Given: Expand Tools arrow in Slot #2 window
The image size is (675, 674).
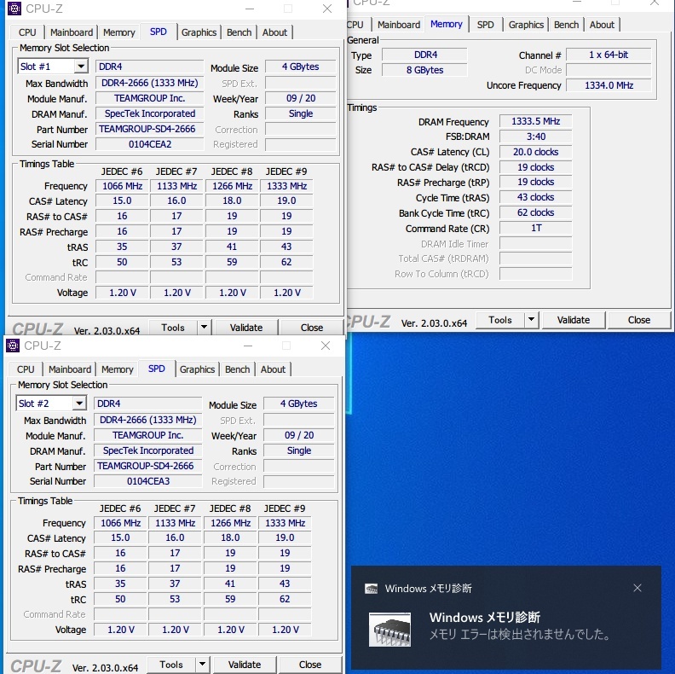Looking at the screenshot, I should point(202,664).
